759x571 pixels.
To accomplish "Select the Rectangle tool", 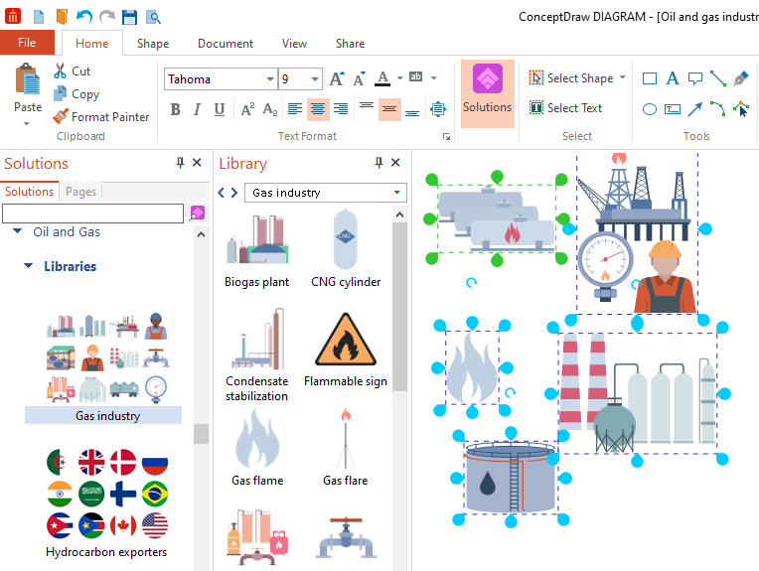I will (649, 78).
